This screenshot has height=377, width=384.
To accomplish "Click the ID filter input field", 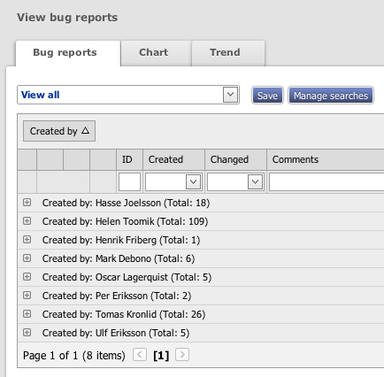I will click(129, 181).
